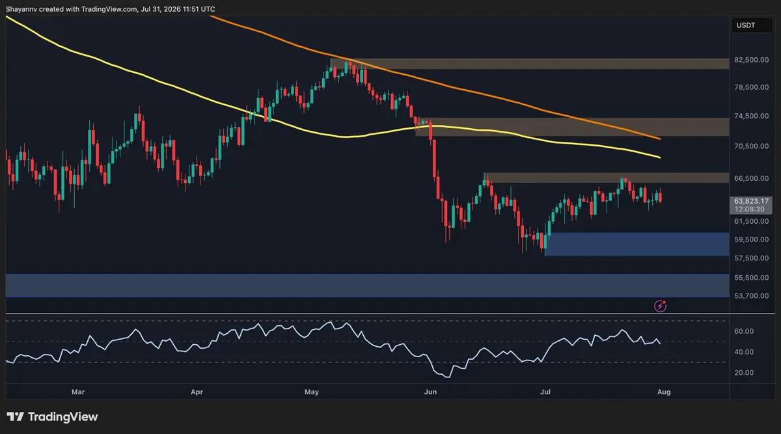Click the Shayannv created with TradingView header

(x=110, y=9)
